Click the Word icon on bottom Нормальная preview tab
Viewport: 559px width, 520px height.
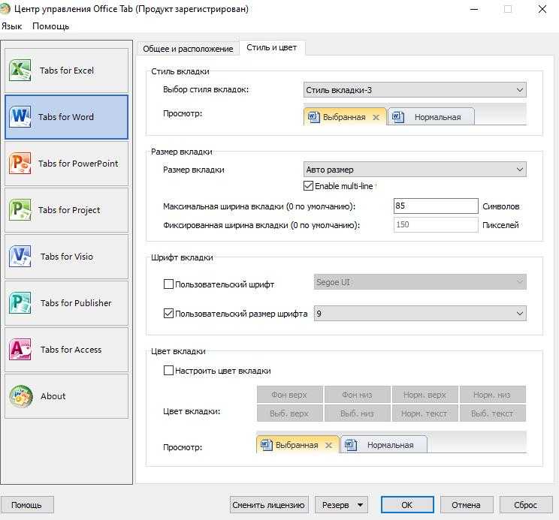point(350,444)
